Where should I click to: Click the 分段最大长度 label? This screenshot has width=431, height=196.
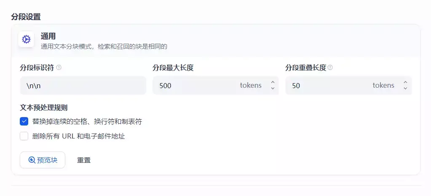coord(173,68)
